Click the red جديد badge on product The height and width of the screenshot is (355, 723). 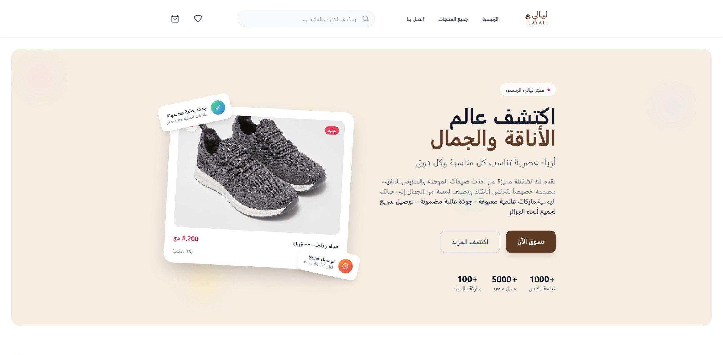click(x=332, y=131)
